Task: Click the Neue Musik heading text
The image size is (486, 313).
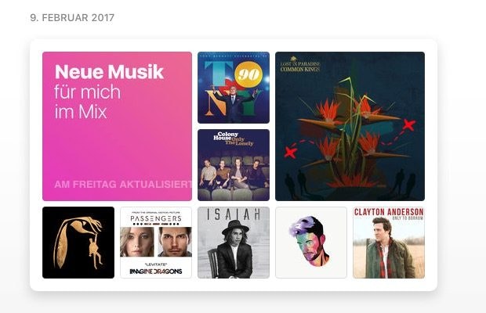Action: (109, 72)
